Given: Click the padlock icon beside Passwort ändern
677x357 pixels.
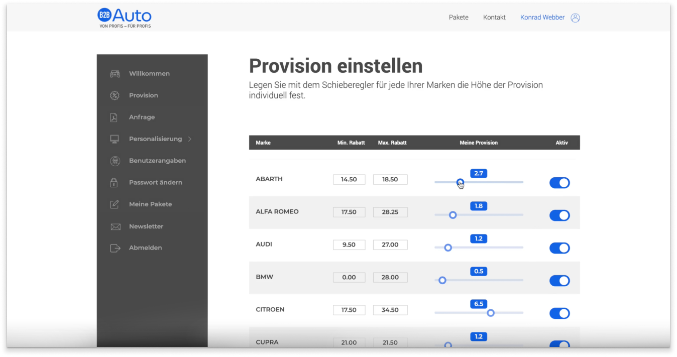Looking at the screenshot, I should [x=114, y=183].
